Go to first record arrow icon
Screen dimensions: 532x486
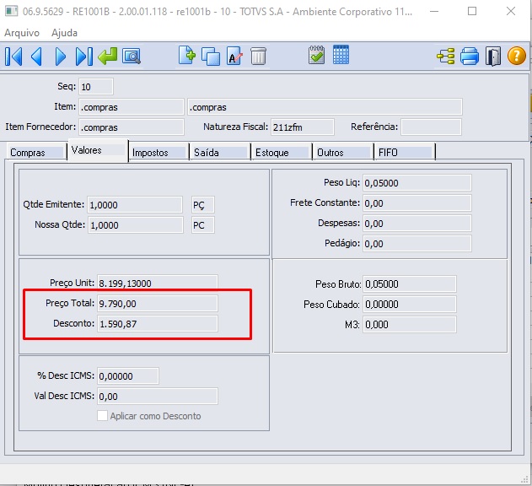tap(13, 57)
